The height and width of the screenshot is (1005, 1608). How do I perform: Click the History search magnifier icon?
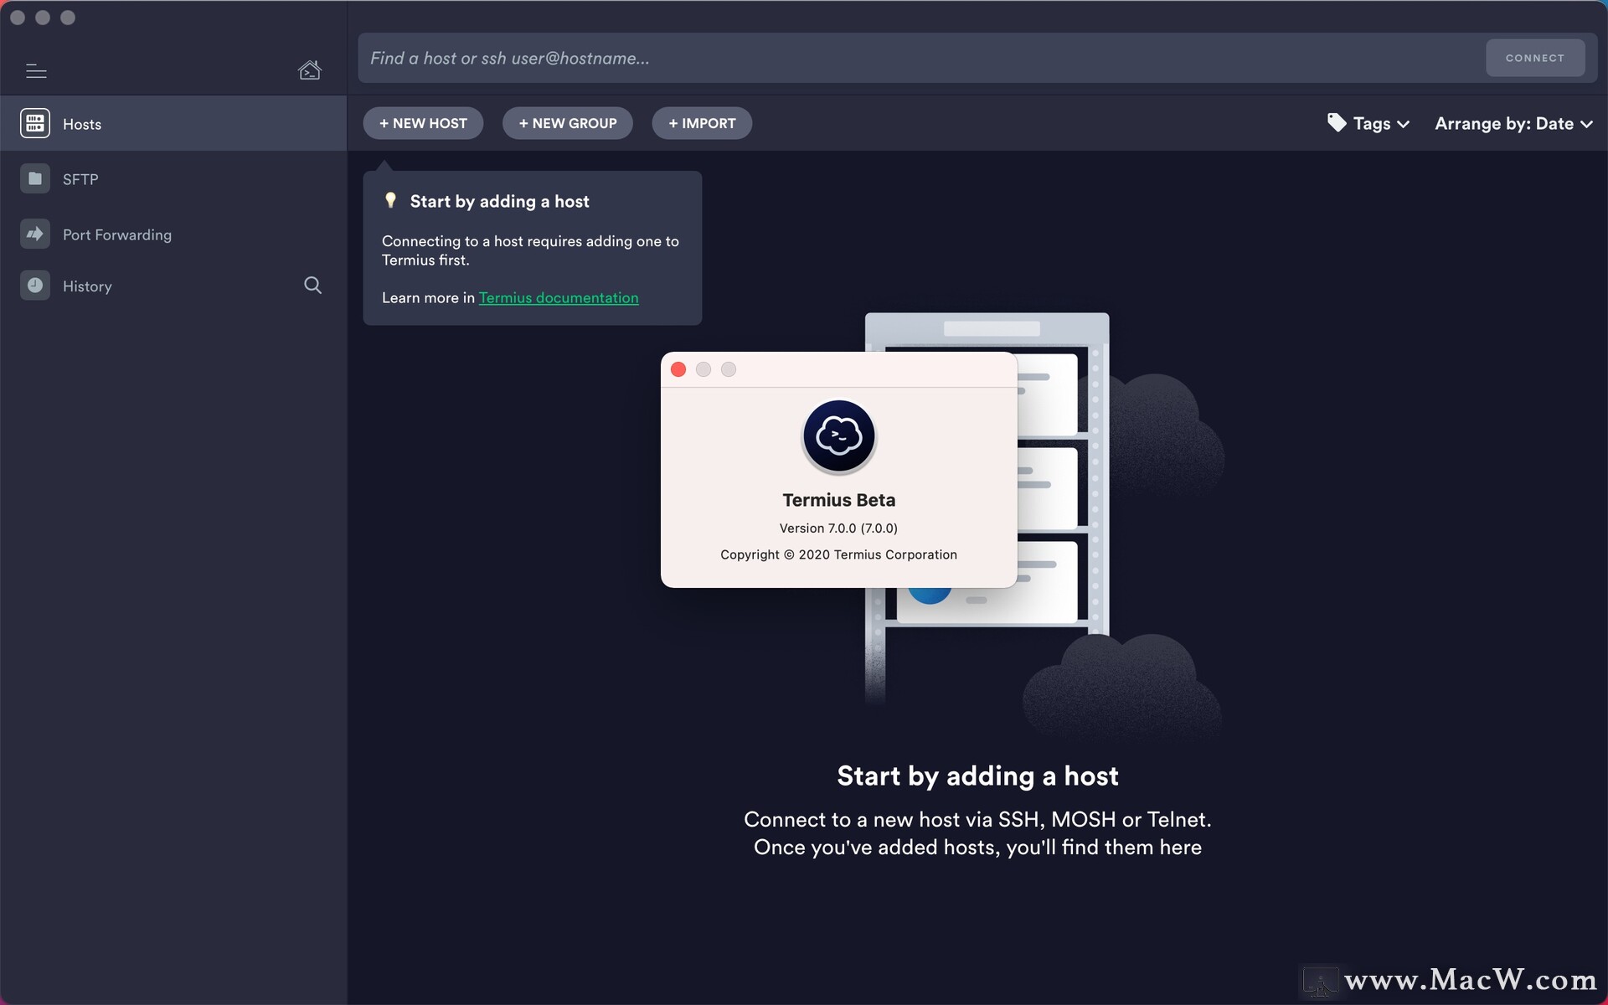click(x=312, y=286)
